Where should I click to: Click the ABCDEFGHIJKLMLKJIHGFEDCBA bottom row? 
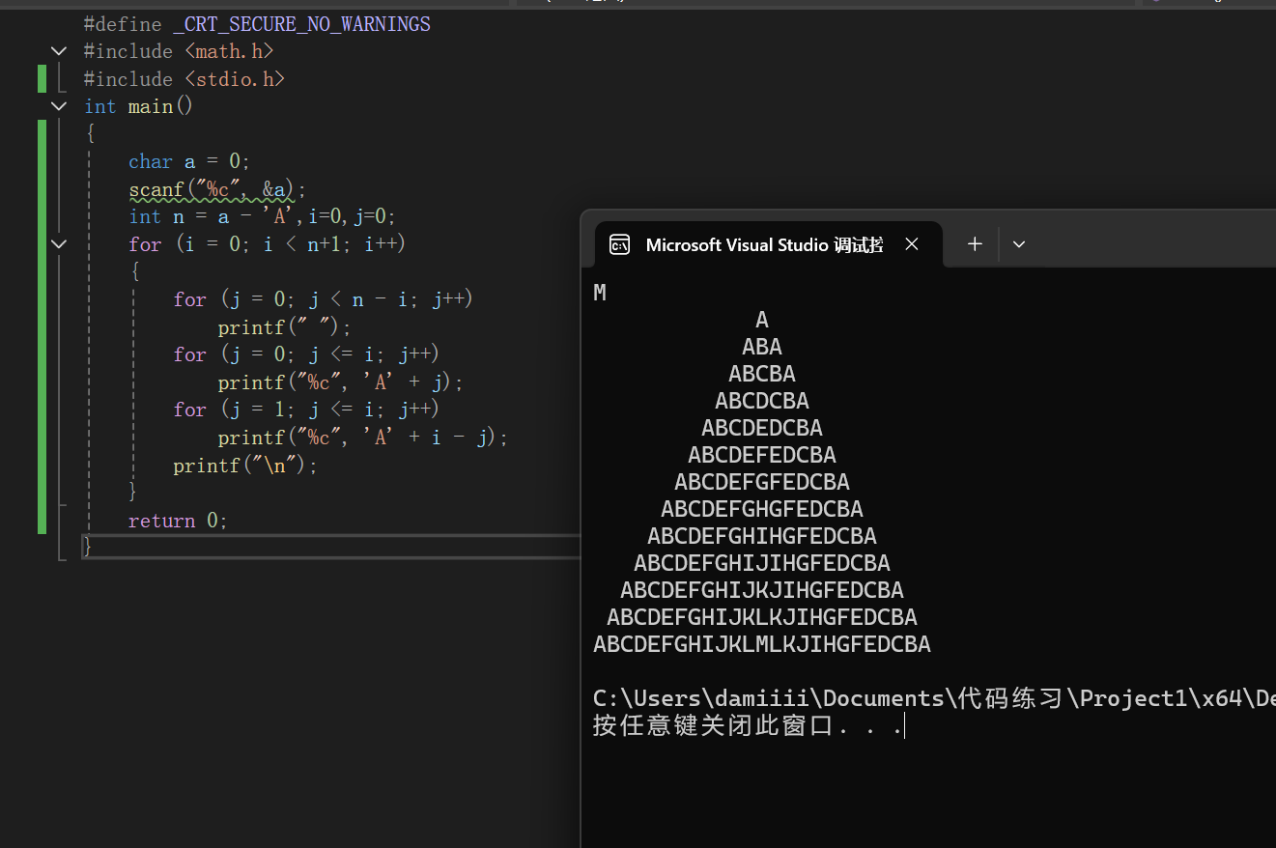click(x=762, y=644)
